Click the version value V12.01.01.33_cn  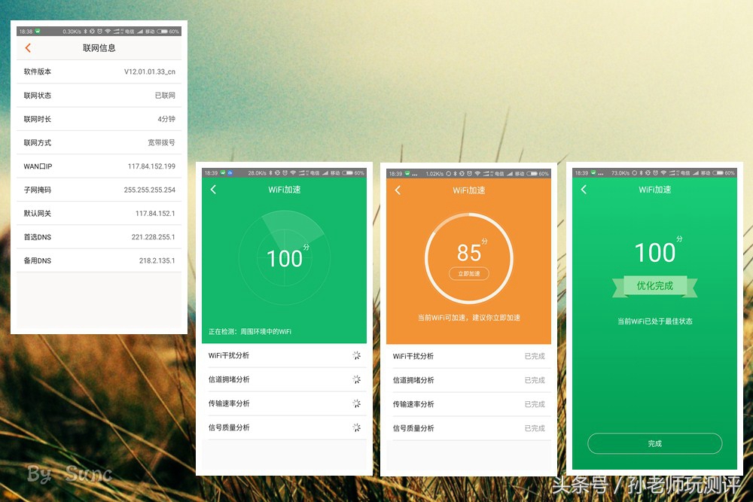(149, 71)
